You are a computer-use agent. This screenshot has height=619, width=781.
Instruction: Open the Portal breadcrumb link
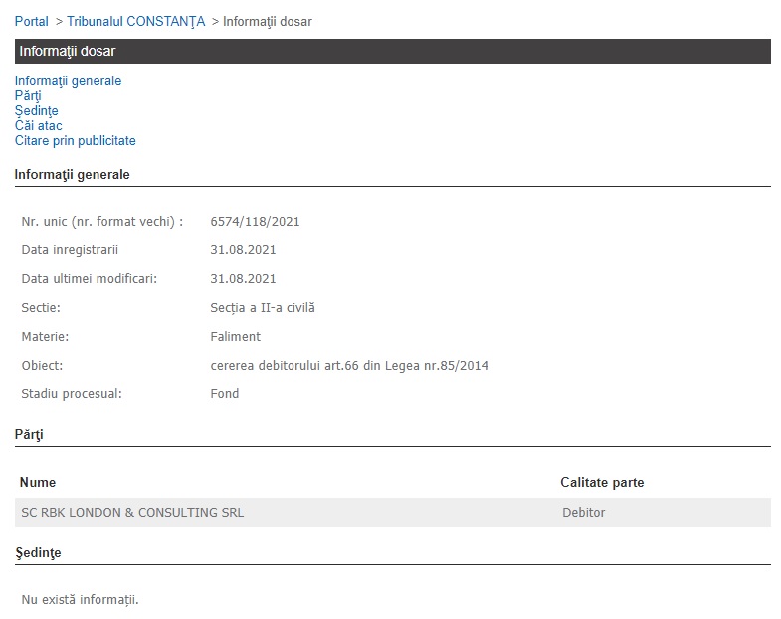(32, 22)
